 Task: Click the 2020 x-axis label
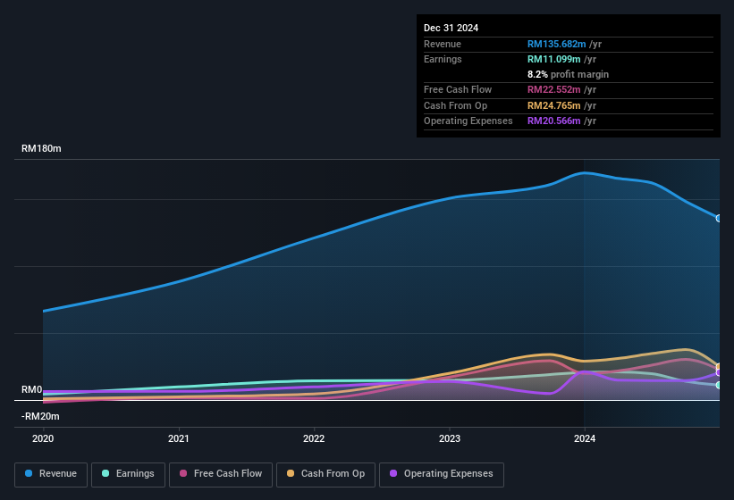coord(43,438)
